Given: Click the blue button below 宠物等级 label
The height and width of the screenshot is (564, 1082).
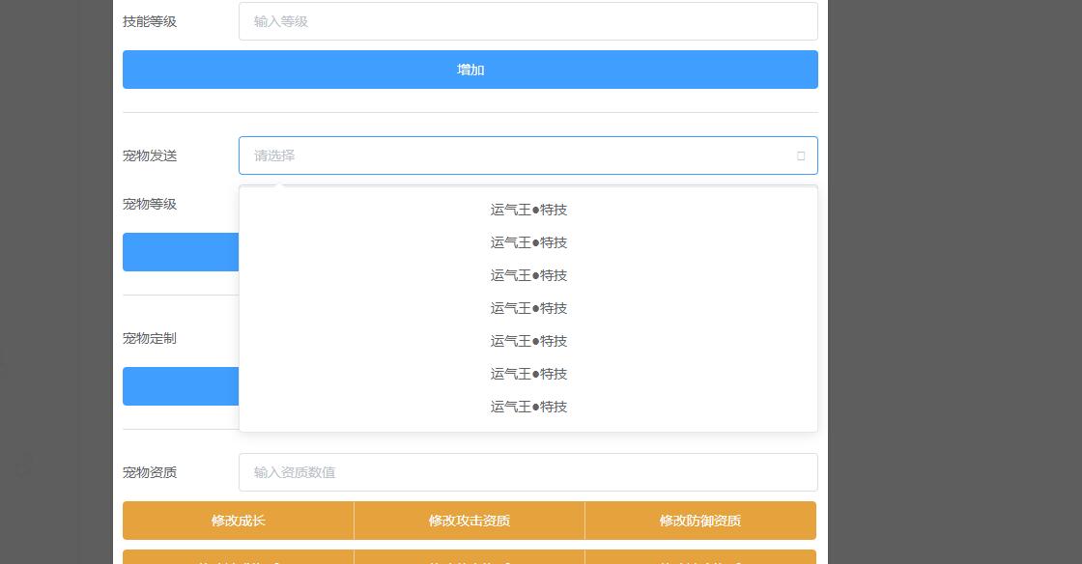Looking at the screenshot, I should tap(181, 252).
